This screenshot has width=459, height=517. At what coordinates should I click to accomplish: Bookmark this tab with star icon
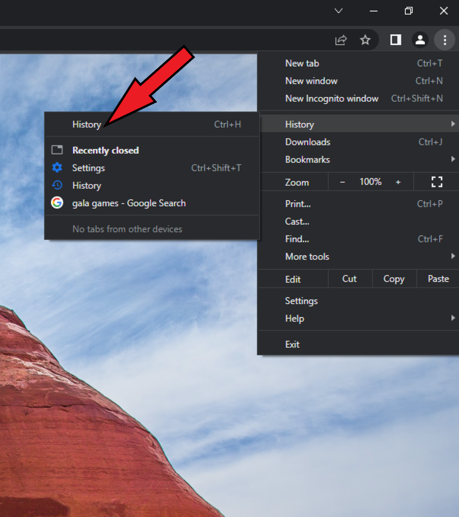pos(365,40)
